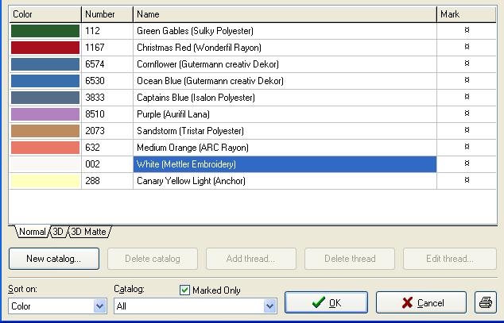Toggle mark for Medium Orange thread

tap(467, 147)
